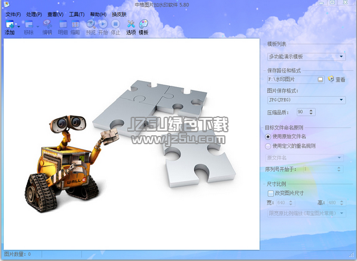Open the 模板 (Template) palette icon
Image resolution: width=357 pixels, height=261 pixels.
pyautogui.click(x=144, y=24)
